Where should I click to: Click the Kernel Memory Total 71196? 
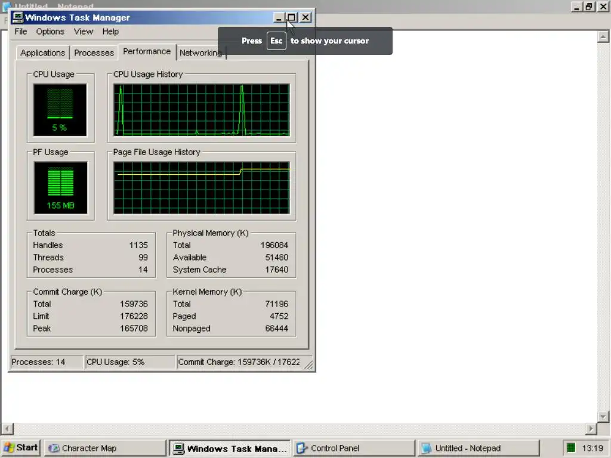(x=277, y=304)
